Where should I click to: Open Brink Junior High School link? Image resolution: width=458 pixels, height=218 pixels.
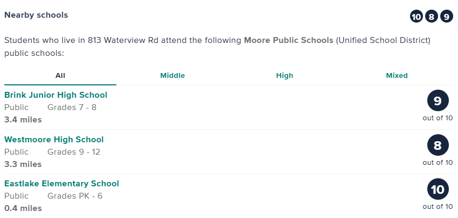[x=55, y=95]
